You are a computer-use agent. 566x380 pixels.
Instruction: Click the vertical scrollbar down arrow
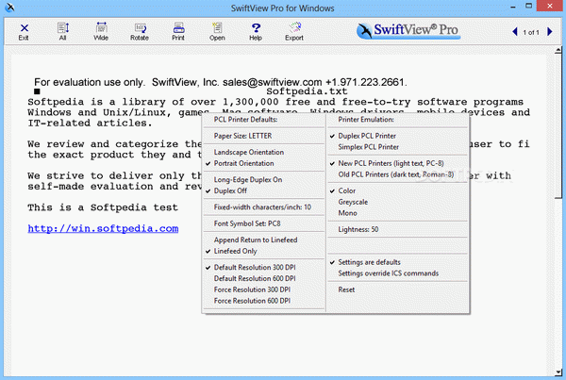pos(558,372)
